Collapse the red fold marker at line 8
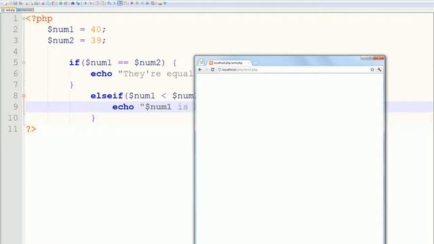The image size is (434, 244). pyautogui.click(x=24, y=96)
